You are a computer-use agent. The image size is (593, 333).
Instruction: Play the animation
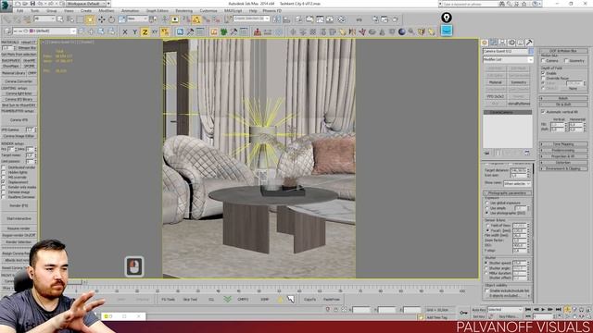(543, 310)
